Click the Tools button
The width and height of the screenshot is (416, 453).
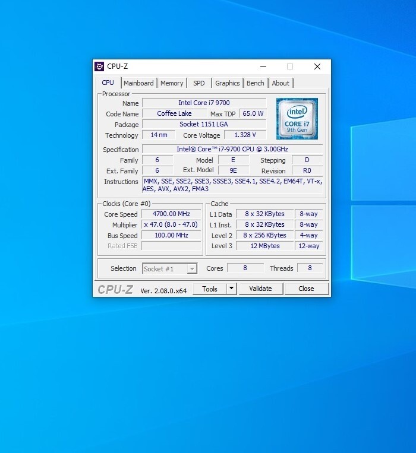(x=210, y=289)
